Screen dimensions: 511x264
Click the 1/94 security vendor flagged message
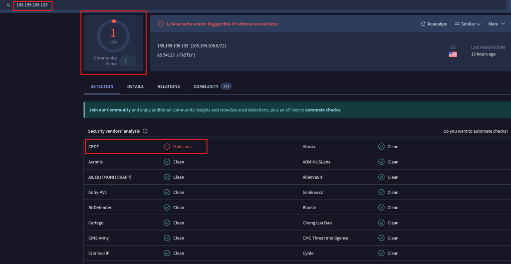(x=222, y=24)
